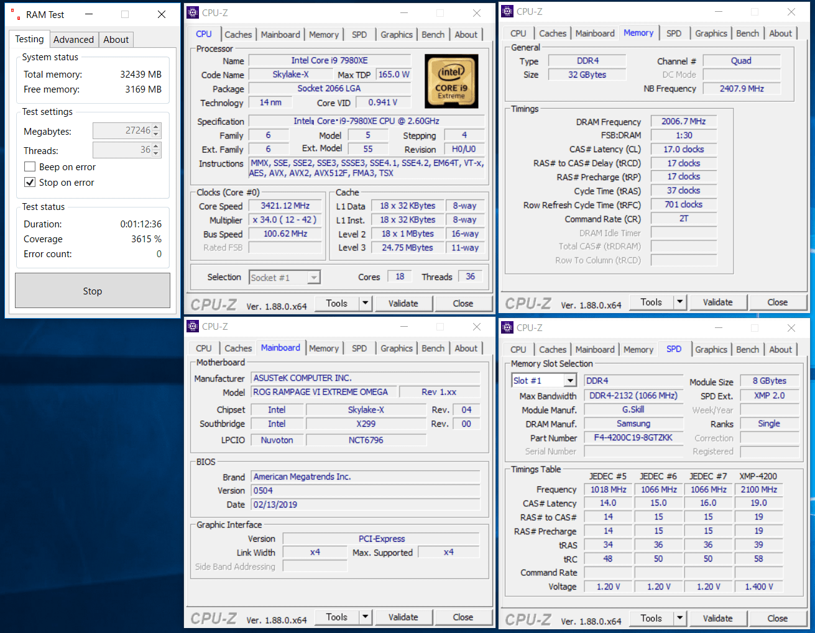
Task: Click the Coverage value 3615 %
Action: 146,239
